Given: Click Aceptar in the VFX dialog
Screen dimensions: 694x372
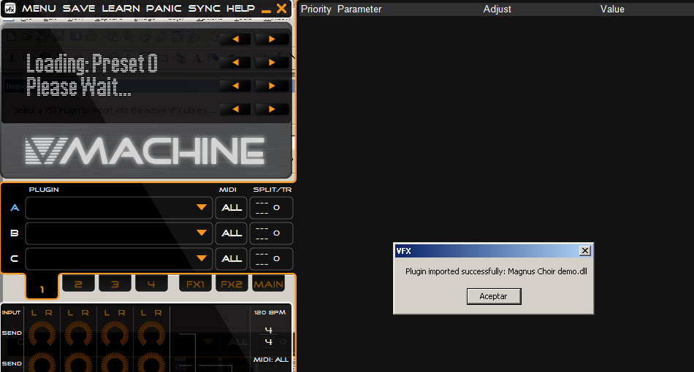Looking at the screenshot, I should 494,296.
